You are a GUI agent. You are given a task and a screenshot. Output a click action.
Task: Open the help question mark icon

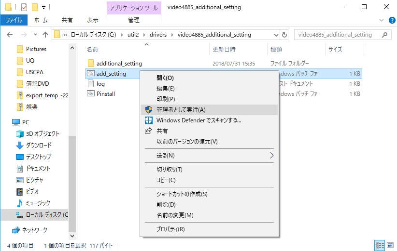click(392, 20)
